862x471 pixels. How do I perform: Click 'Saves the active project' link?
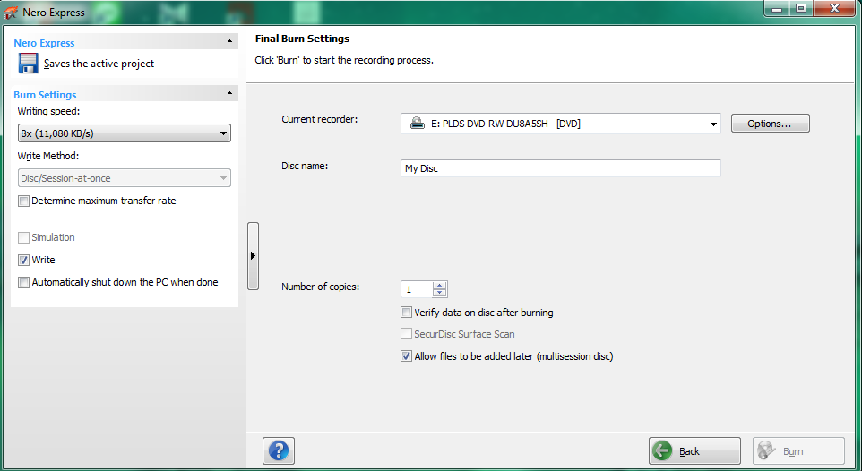[99, 64]
